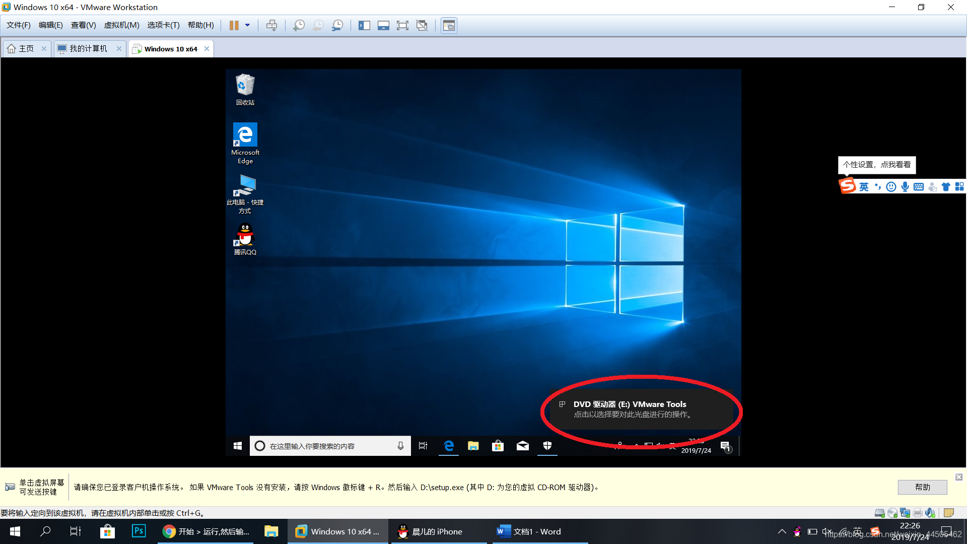This screenshot has width=967, height=544.
Task: Click VMware sound card status icon
Action: coord(930,513)
